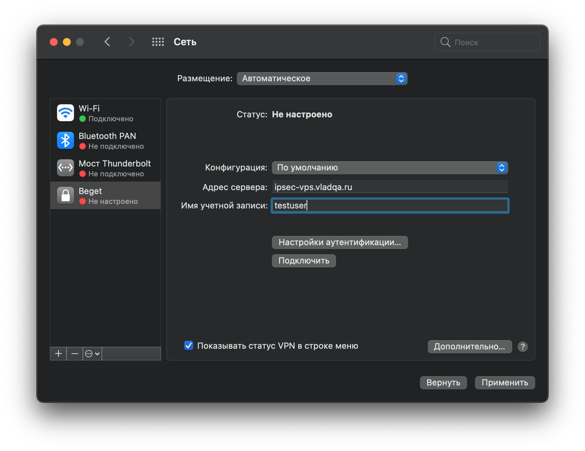Click the account name field with testuser
585x451 pixels.
[390, 206]
